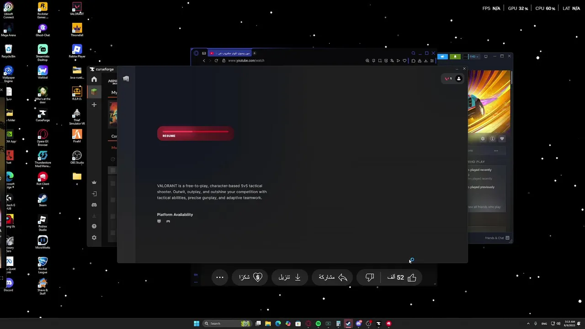
Task: Go back in Opera GX browser
Action: tap(204, 60)
